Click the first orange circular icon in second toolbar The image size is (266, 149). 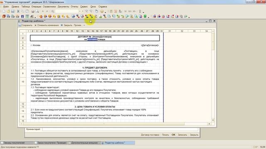(x=41, y=17)
